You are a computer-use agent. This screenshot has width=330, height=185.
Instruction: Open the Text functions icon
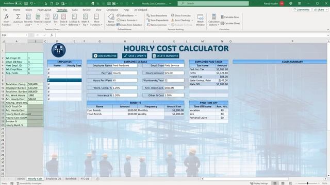coord(55,20)
